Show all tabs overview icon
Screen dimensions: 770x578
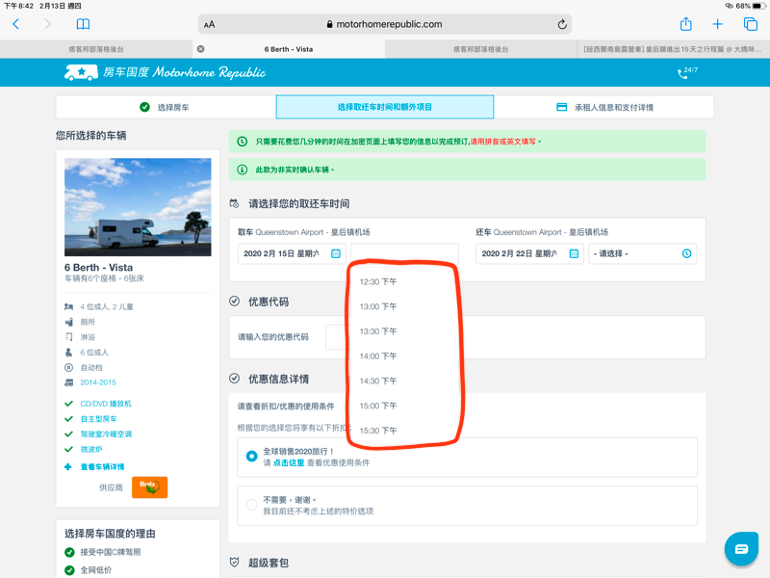click(751, 24)
